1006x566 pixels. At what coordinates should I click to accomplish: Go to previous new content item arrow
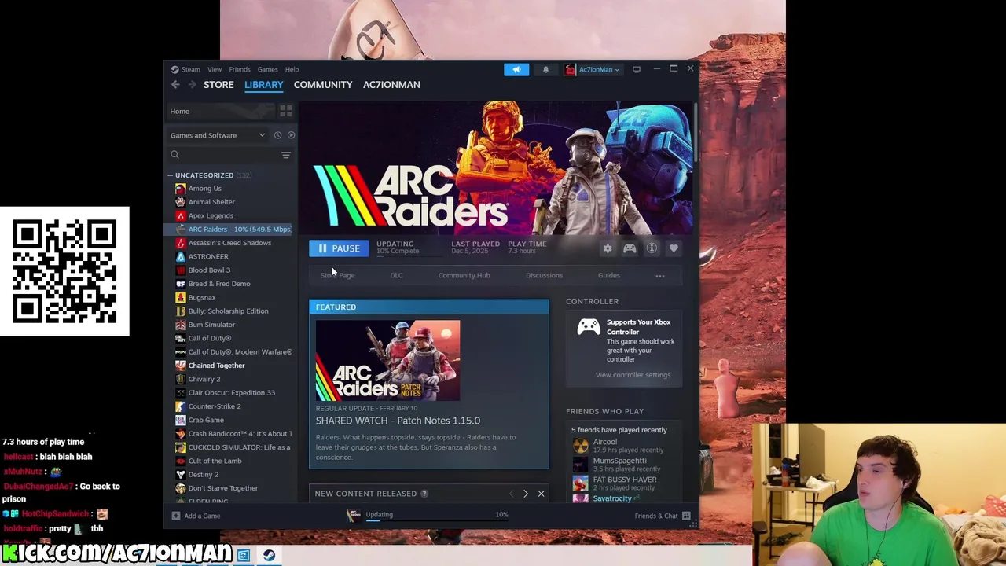tap(511, 494)
